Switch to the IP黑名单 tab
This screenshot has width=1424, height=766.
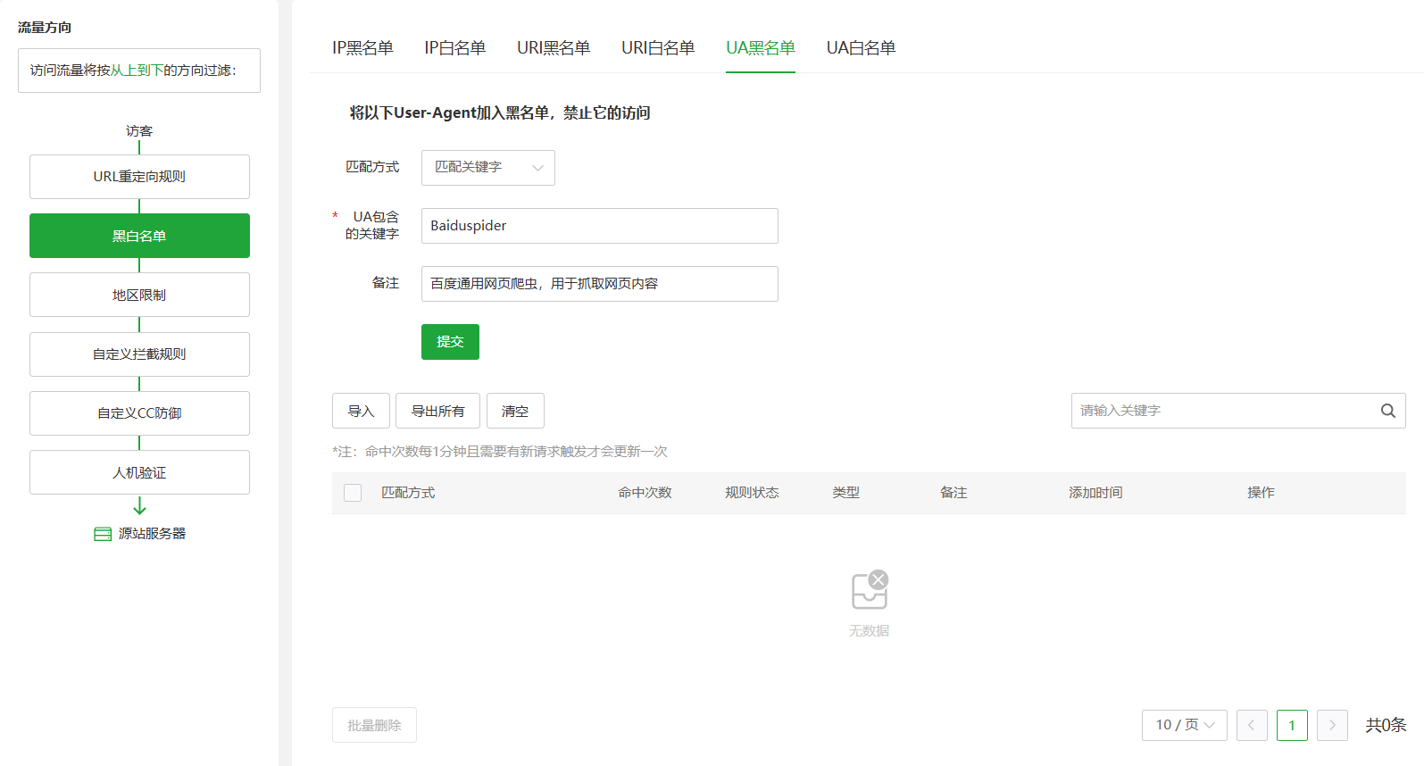click(362, 48)
